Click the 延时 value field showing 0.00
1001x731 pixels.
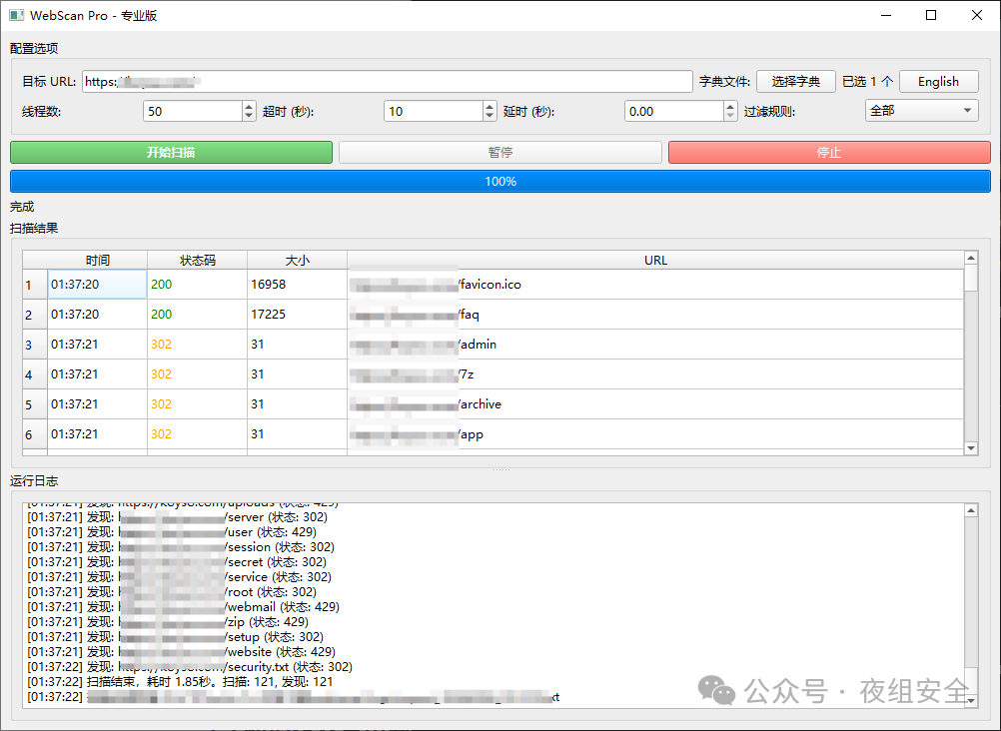674,111
